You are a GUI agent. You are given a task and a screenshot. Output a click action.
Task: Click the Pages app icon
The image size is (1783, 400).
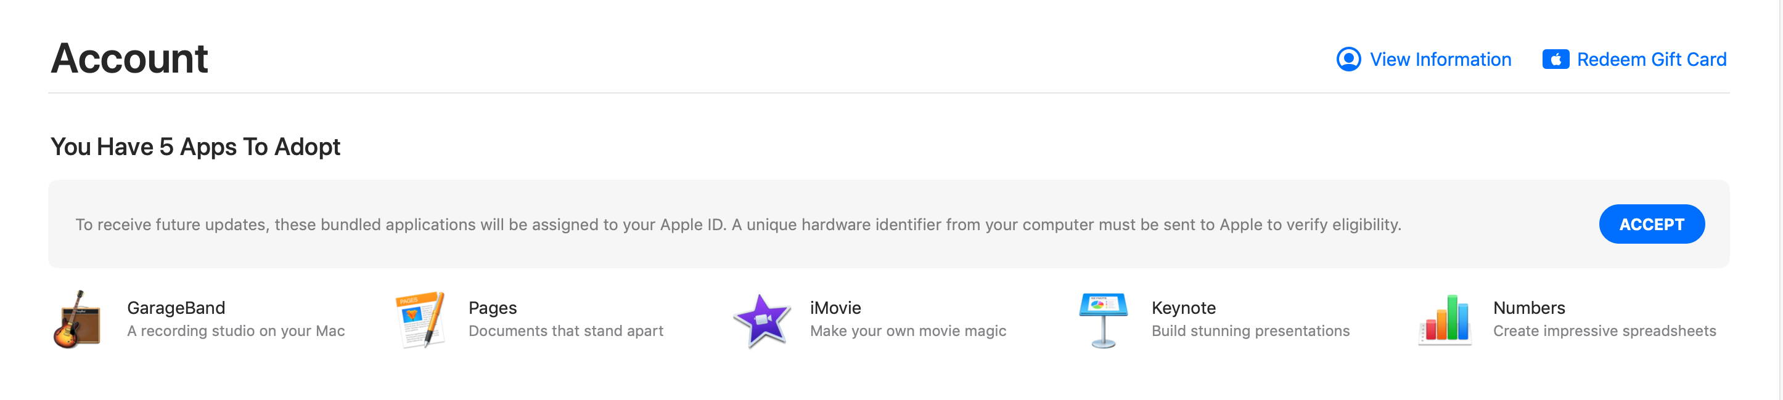(419, 319)
